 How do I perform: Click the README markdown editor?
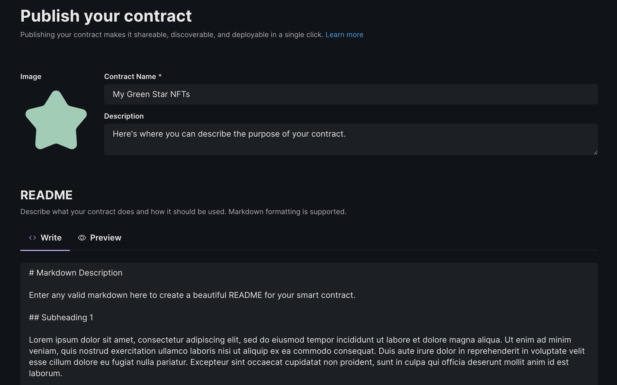tap(305, 318)
